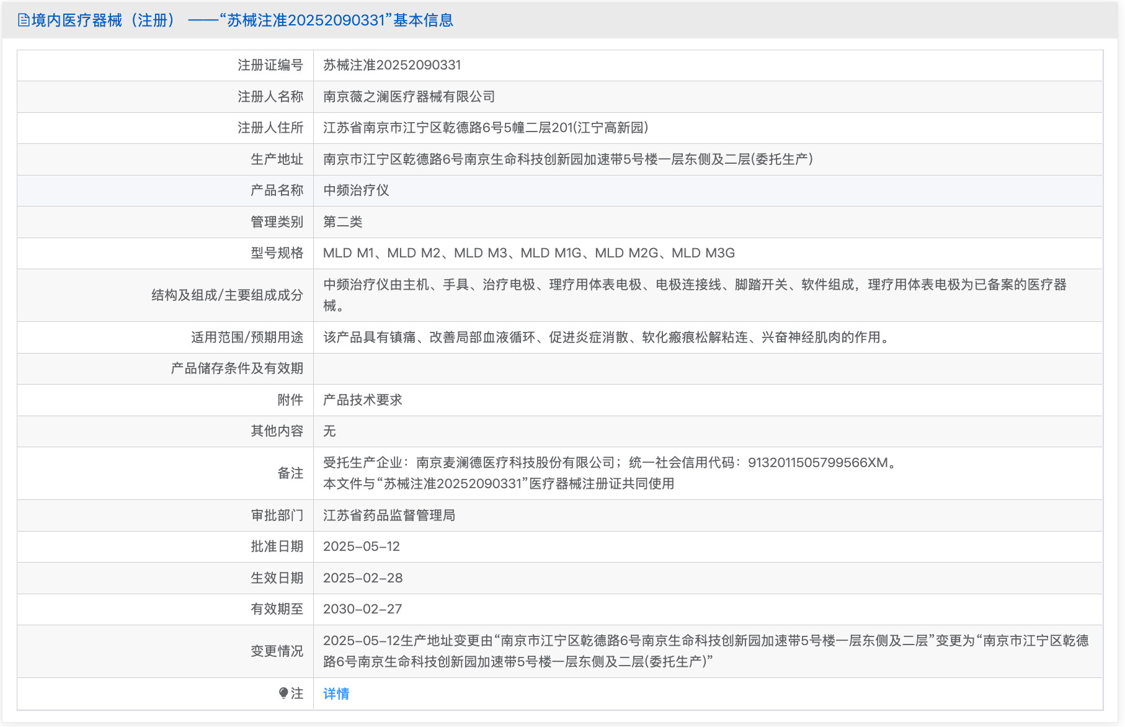Click the 型号规格 value MLD M1 list
Viewport: 1125px width, 727px height.
coord(528,253)
